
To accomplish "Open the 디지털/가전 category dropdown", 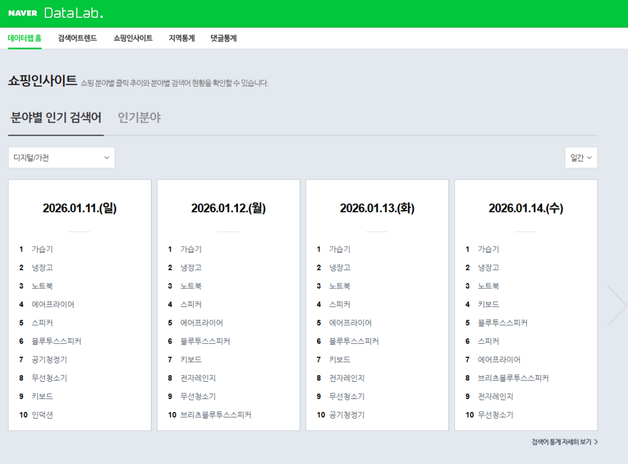I will tap(61, 158).
